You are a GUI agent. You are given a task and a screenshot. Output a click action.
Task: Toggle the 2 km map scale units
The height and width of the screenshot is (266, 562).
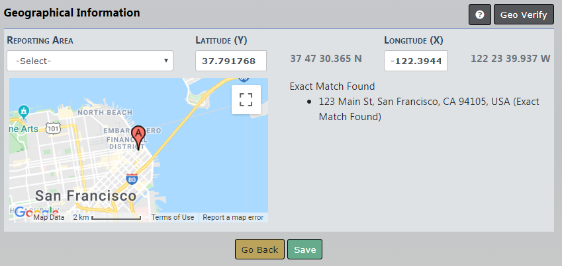(107, 218)
